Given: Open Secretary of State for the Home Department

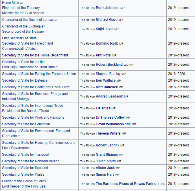Looking at the screenshot, I should click(x=35, y=55).
